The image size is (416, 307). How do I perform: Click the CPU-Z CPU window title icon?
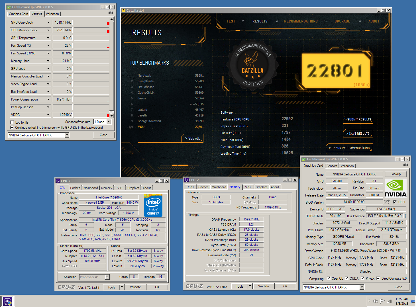click(x=58, y=181)
